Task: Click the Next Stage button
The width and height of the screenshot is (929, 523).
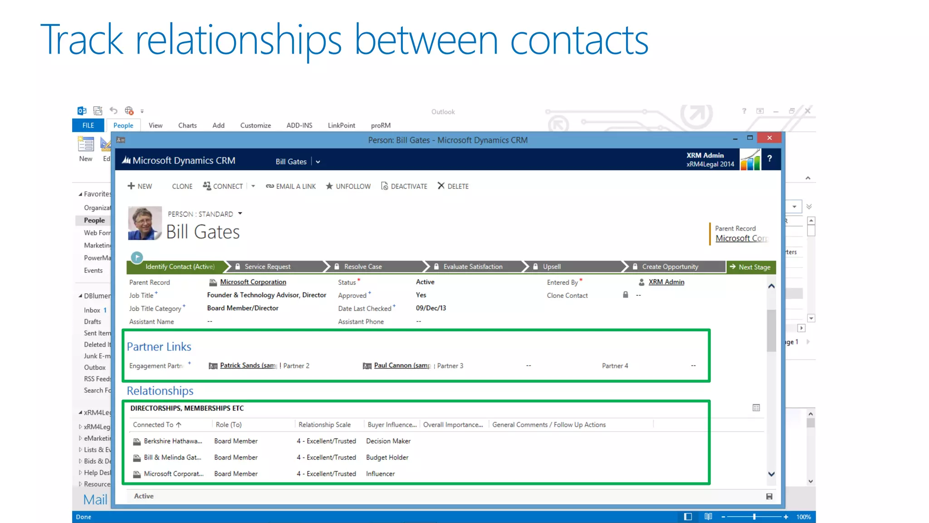Action: 751,267
